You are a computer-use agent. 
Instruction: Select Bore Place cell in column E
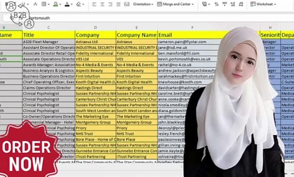point(137,140)
